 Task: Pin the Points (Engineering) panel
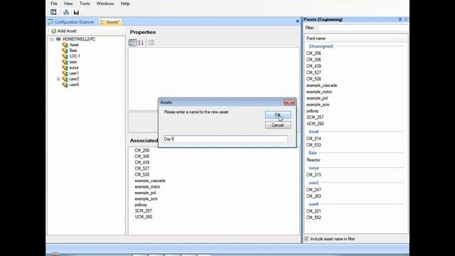click(x=400, y=19)
